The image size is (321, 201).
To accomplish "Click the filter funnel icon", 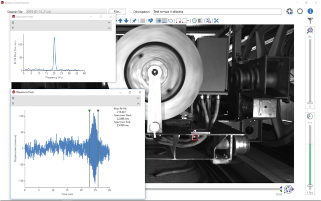I will tap(310, 21).
